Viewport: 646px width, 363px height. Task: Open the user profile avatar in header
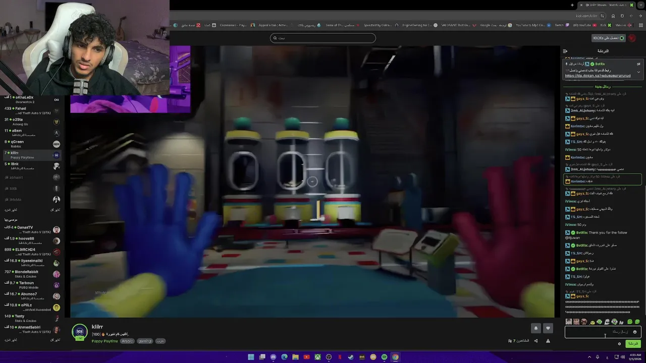click(632, 38)
